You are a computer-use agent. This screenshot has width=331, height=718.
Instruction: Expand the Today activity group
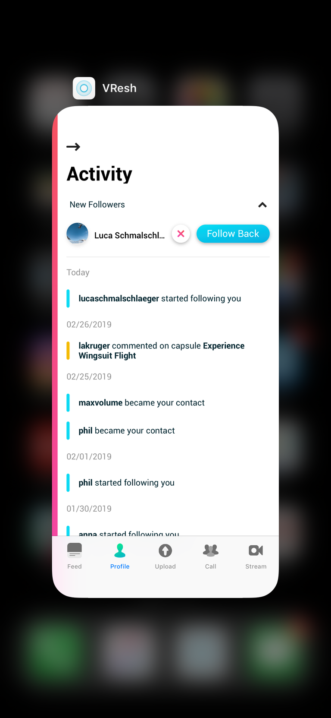point(78,272)
